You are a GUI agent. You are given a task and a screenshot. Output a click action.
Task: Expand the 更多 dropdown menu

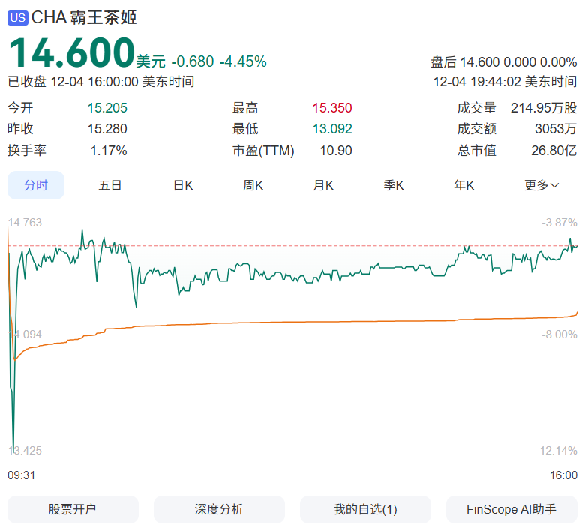(x=541, y=185)
